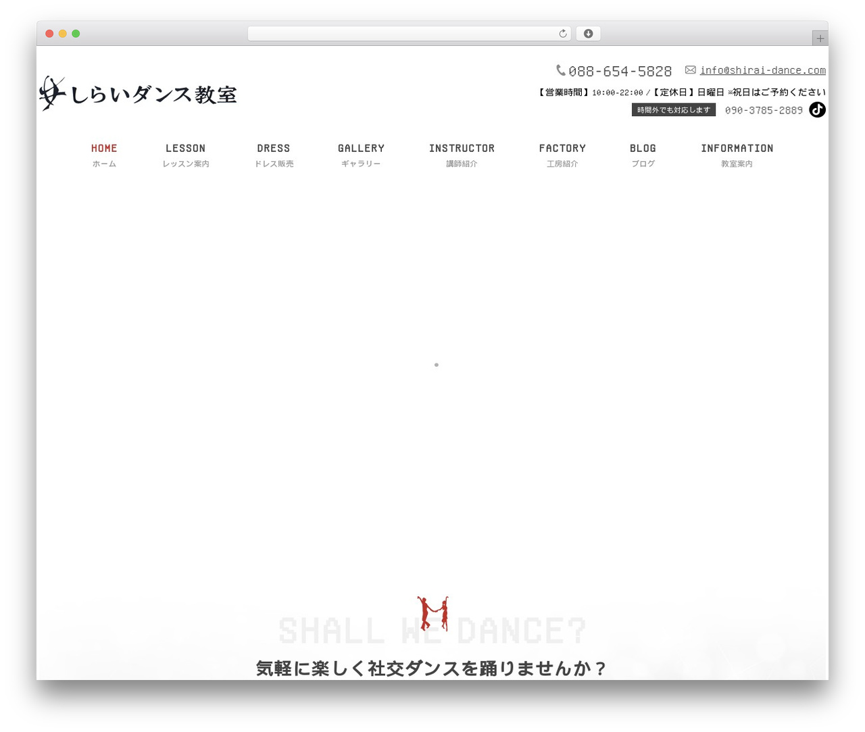Click the 088-654-5828 phone number
Viewport: 865px width, 732px height.
coord(620,71)
